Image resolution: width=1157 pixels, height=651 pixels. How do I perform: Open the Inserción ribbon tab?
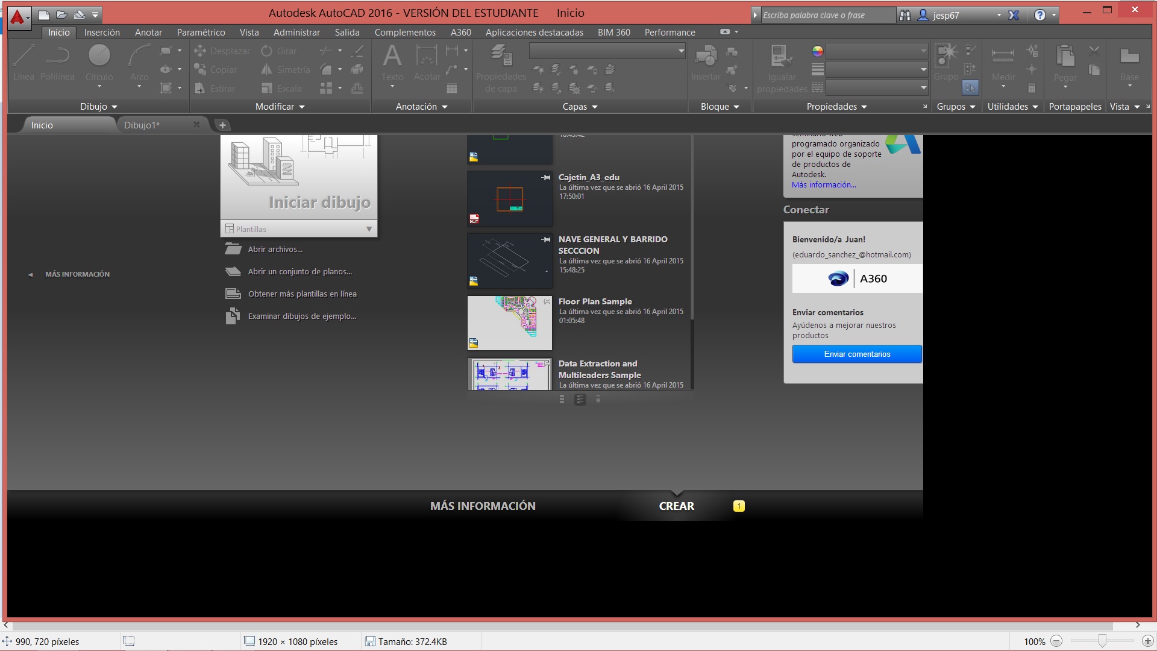click(x=102, y=33)
